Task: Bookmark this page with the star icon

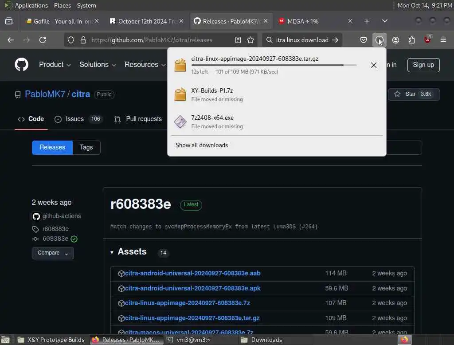Action: (250, 40)
